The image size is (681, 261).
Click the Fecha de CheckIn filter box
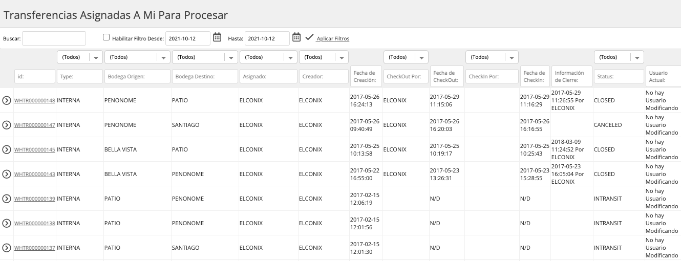point(535,76)
